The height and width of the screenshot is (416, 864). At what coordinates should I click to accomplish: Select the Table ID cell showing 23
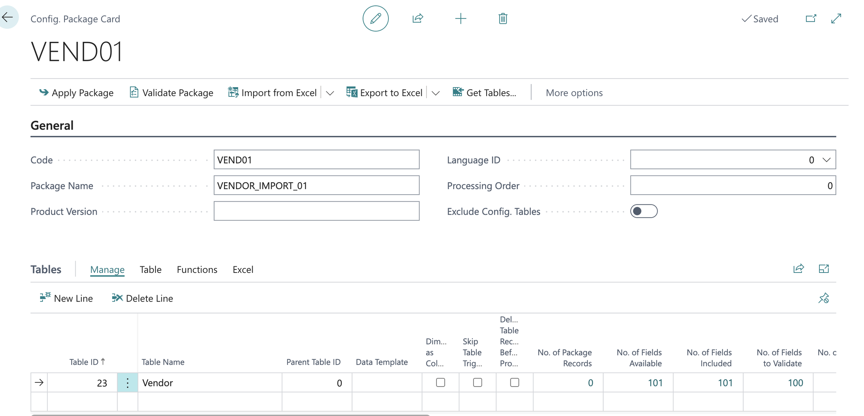point(82,382)
